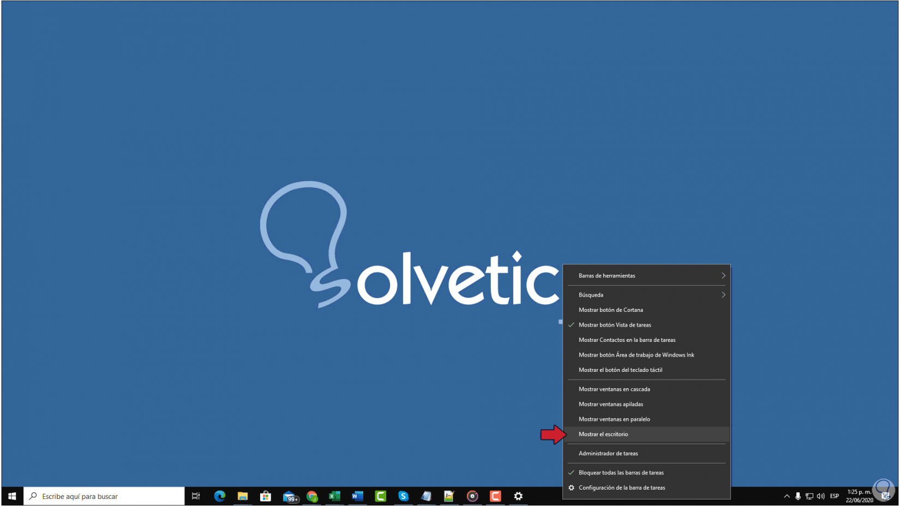This screenshot has width=900, height=506.
Task: Enable Mostrar el botón del teclado táctil
Action: (x=646, y=370)
